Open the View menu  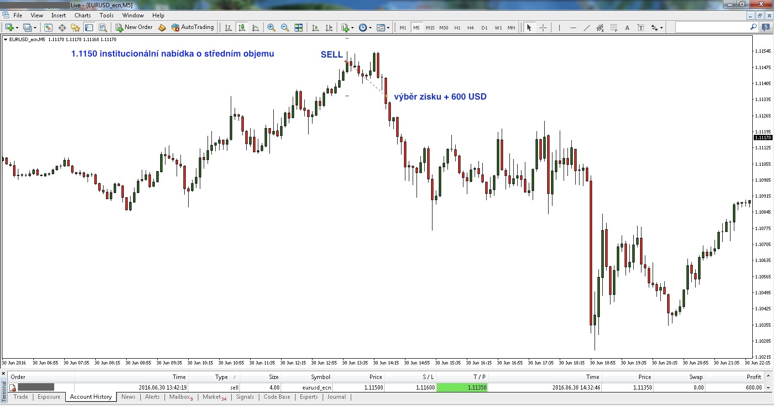click(37, 15)
